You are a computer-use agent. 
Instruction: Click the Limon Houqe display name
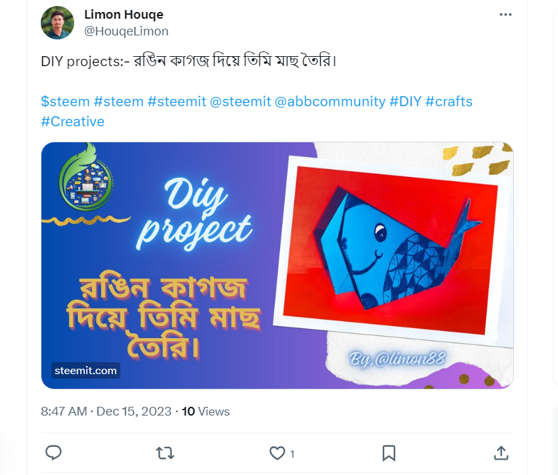pos(124,15)
